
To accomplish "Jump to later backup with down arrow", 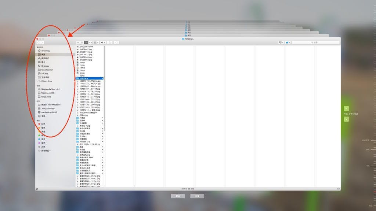I will point(346,119).
